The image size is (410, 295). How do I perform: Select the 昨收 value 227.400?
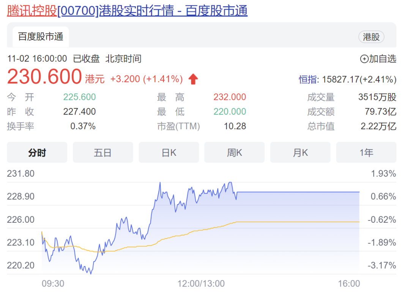pyautogui.click(x=79, y=112)
